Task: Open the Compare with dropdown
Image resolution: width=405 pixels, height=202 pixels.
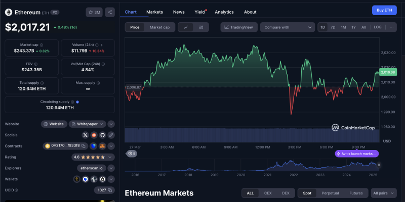Action: [288, 27]
